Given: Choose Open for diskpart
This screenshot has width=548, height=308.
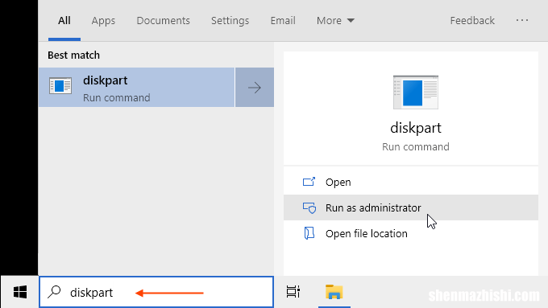Looking at the screenshot, I should point(411,182).
